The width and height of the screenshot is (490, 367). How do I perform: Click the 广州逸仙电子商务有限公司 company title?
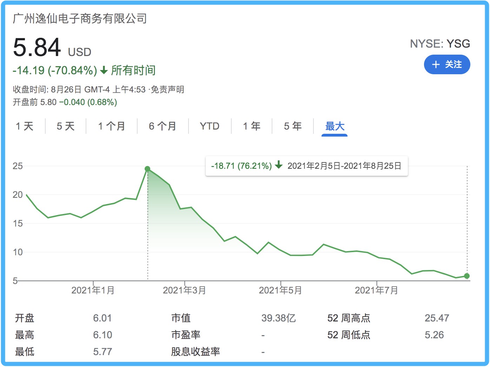pos(80,19)
